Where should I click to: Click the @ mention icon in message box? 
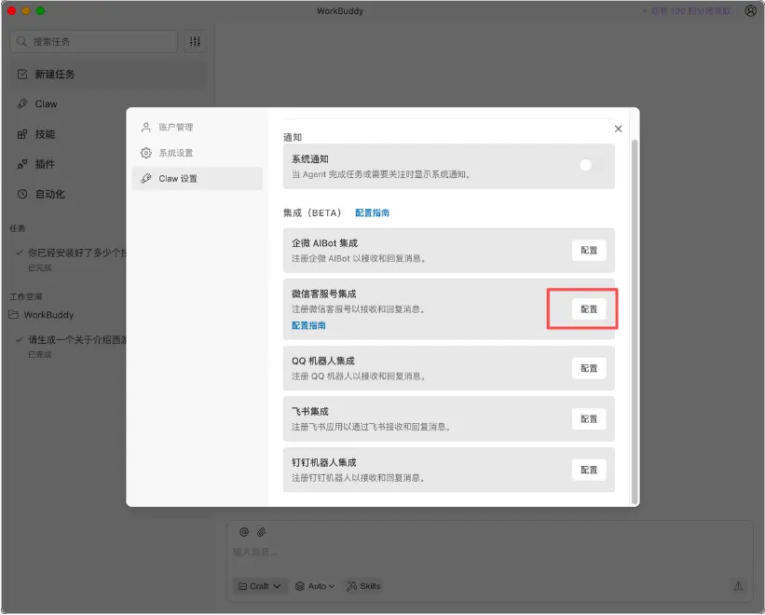(244, 532)
